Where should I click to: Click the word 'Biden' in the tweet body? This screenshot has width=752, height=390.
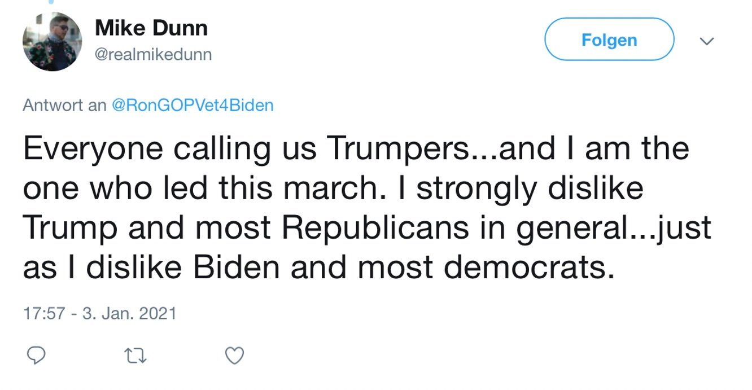coord(236,267)
